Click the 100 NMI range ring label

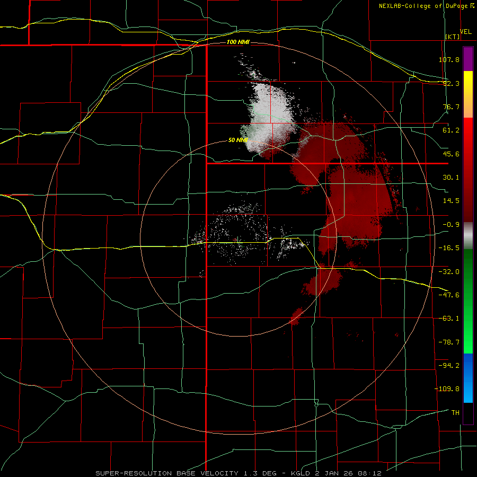point(238,42)
